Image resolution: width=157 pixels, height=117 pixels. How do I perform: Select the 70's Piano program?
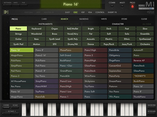pos(120,97)
